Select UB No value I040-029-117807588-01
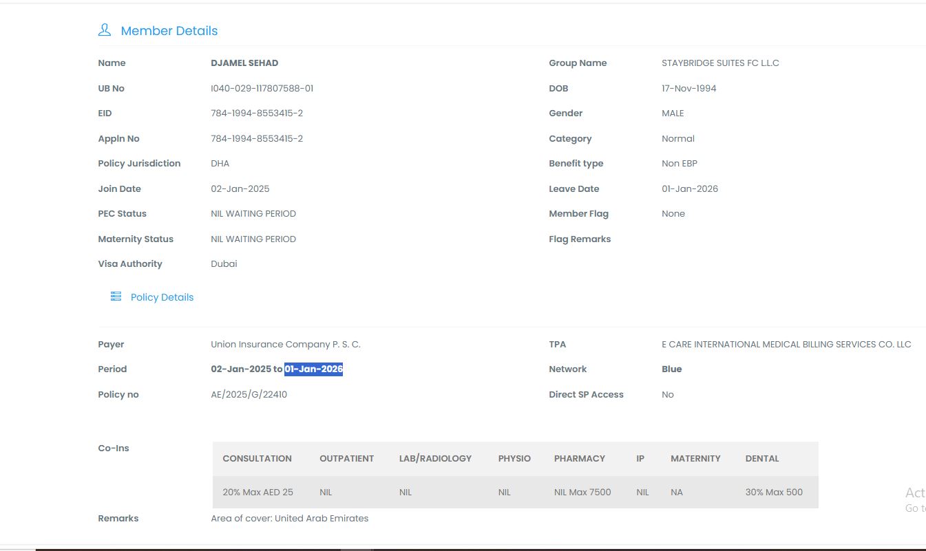The height and width of the screenshot is (551, 926). pos(262,88)
